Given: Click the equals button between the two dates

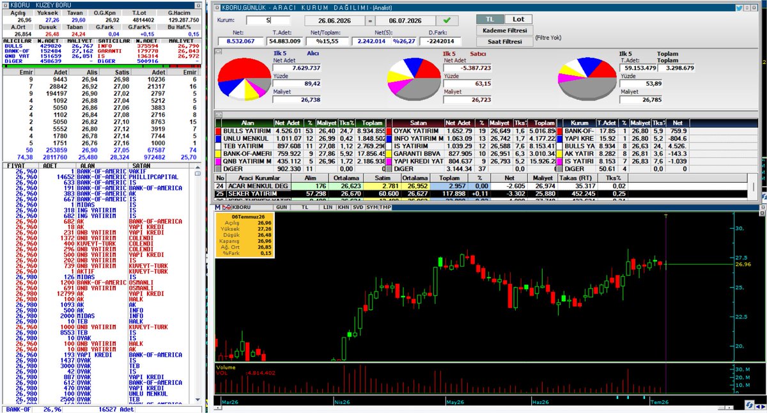Looking at the screenshot, I should click(369, 20).
